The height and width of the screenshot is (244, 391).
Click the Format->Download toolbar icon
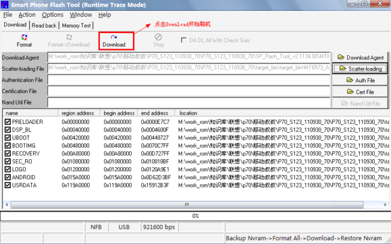click(69, 41)
